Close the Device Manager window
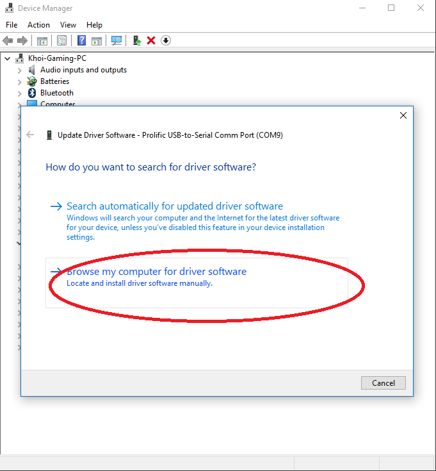This screenshot has height=471, width=436. click(421, 8)
